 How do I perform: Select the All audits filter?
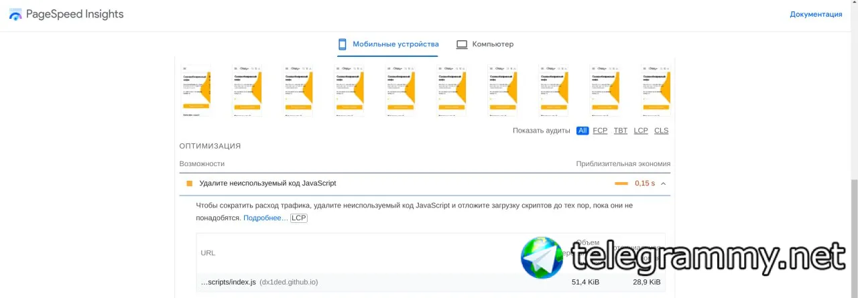[x=583, y=131]
